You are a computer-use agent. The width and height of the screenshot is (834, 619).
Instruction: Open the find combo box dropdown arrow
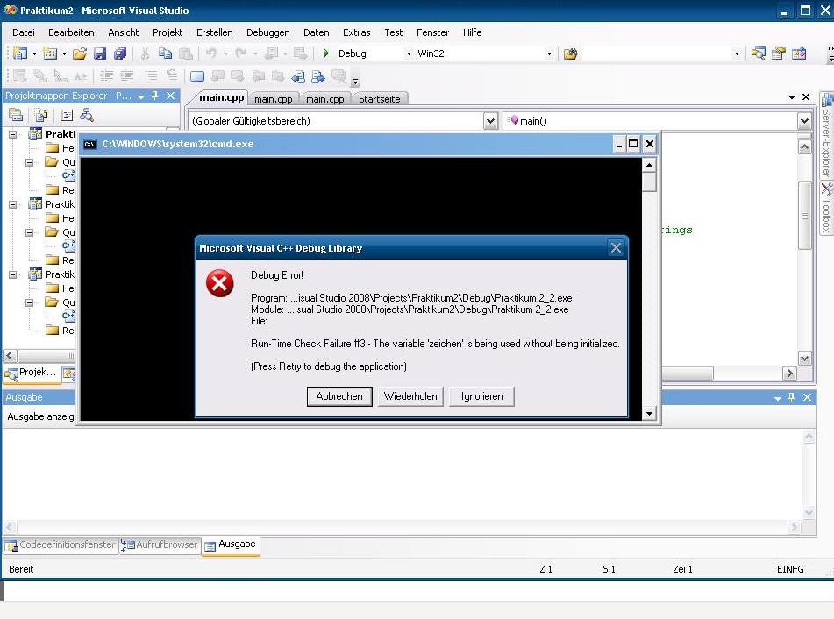tap(737, 53)
